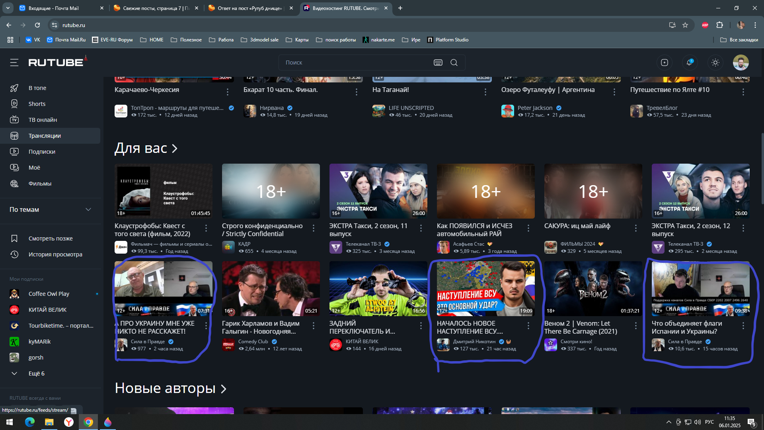
Task: Open the Новые авторы section link
Action: point(170,388)
